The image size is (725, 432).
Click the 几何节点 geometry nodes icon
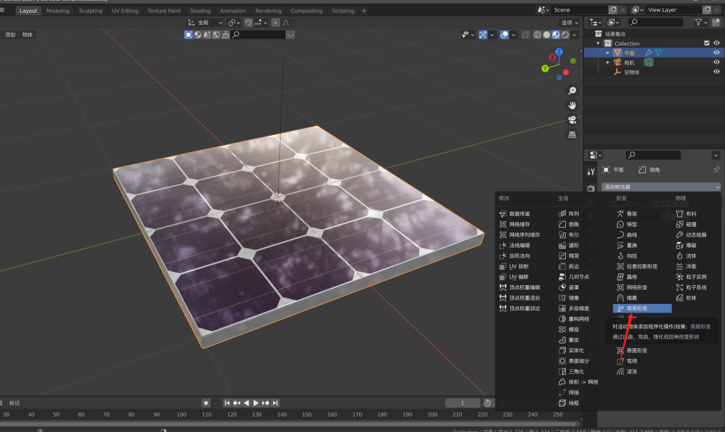[x=563, y=277]
